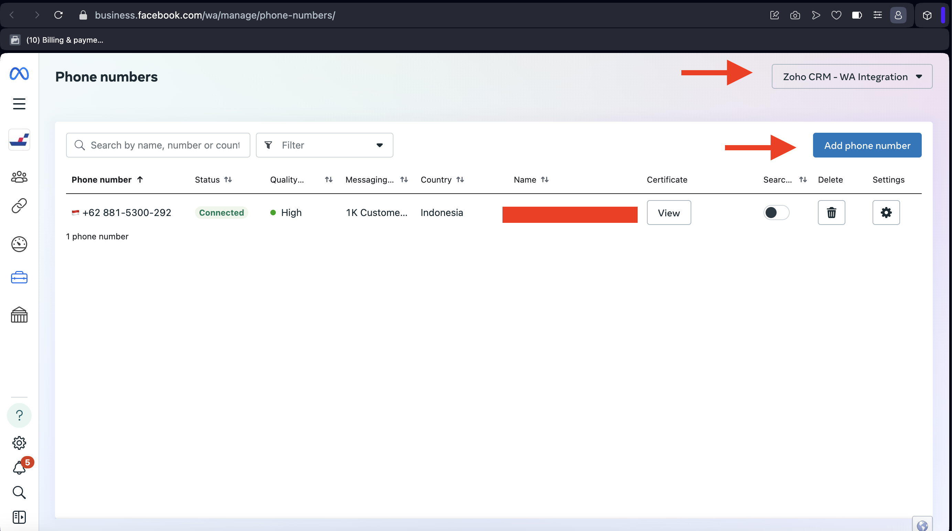The image size is (952, 531).
Task: Toggle the search switch for phone number
Action: pos(776,213)
